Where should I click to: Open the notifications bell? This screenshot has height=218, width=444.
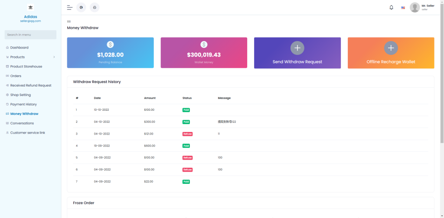[392, 7]
